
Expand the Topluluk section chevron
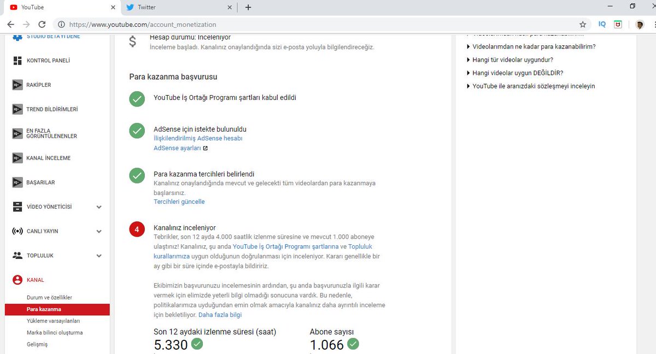click(99, 256)
